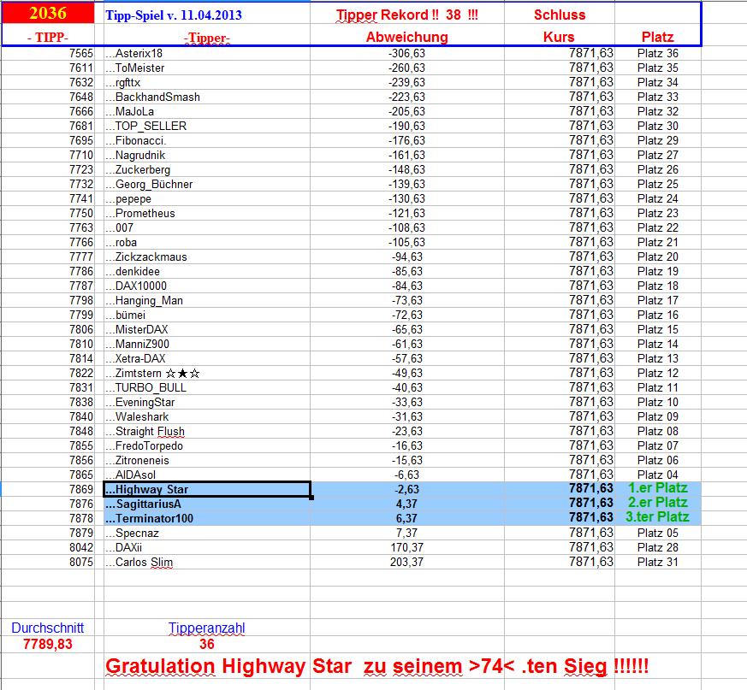Click the tipper count 36

[x=207, y=645]
